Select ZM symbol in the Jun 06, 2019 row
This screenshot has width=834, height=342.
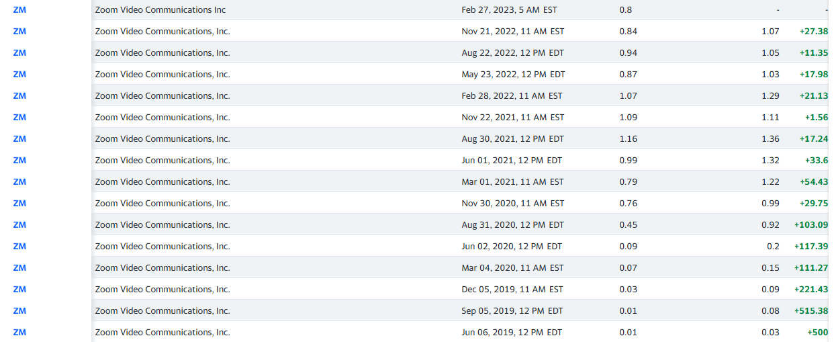point(19,333)
